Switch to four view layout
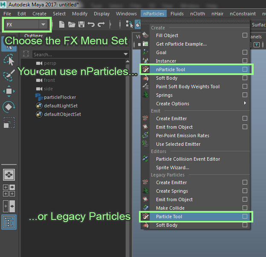The height and width of the screenshot is (257, 266). pyautogui.click(x=9, y=191)
